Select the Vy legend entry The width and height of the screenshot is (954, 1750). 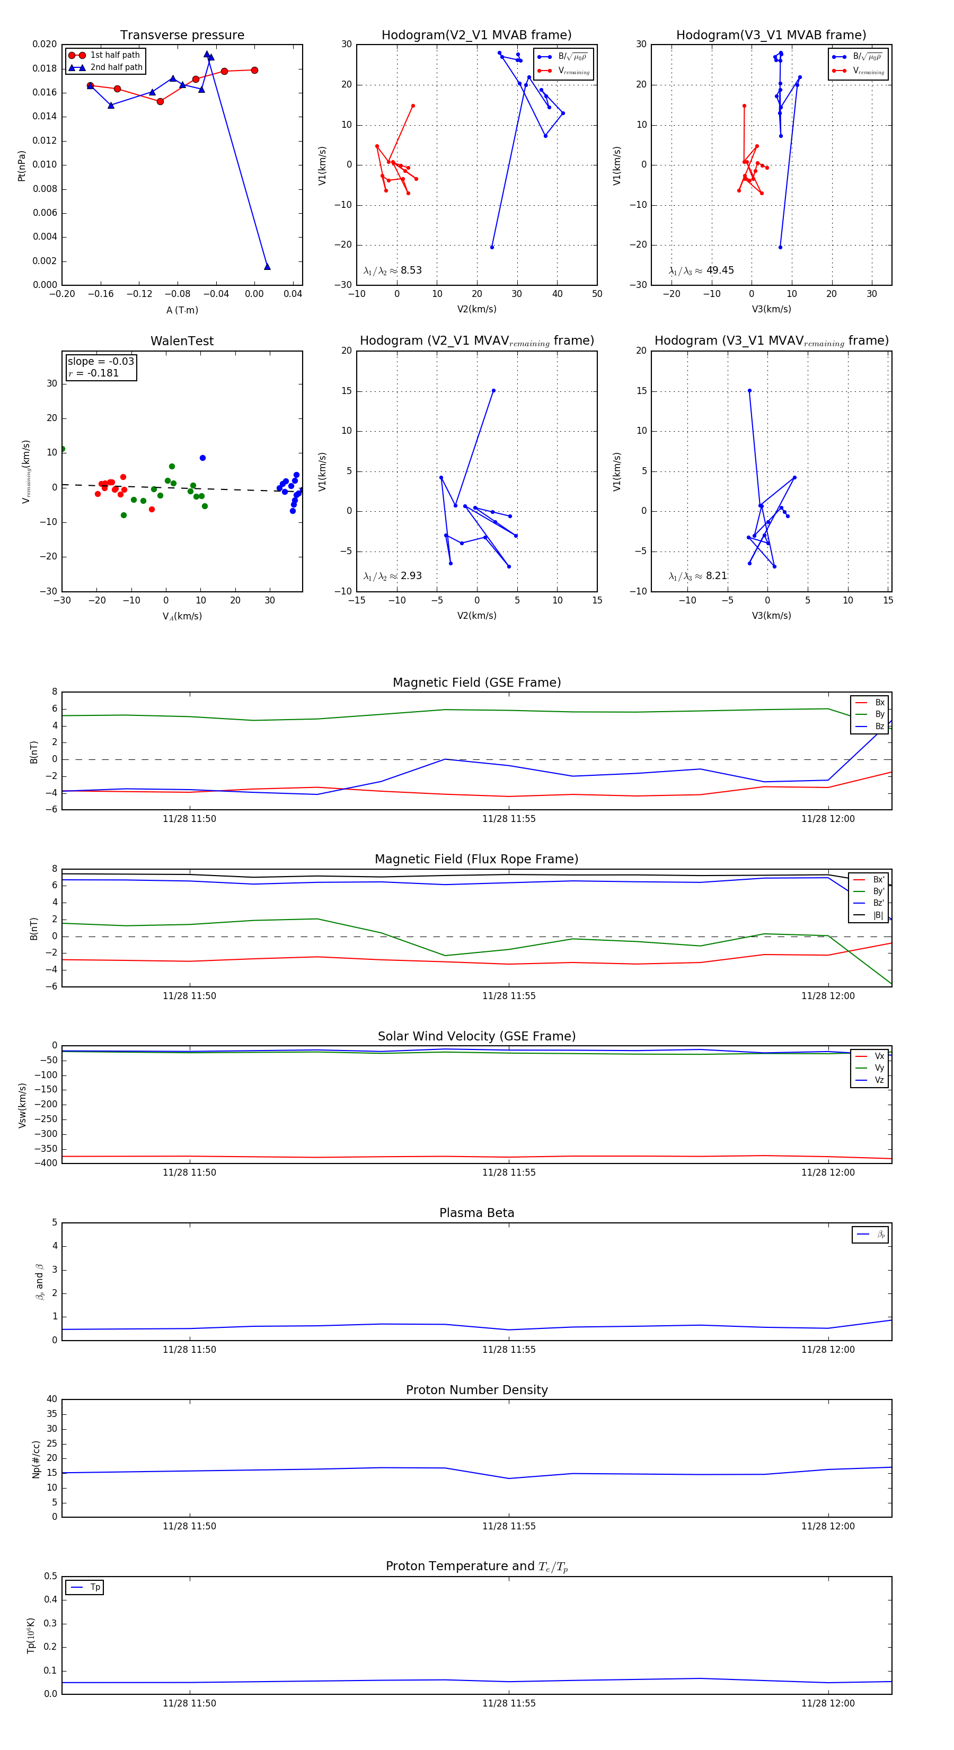coord(870,1068)
